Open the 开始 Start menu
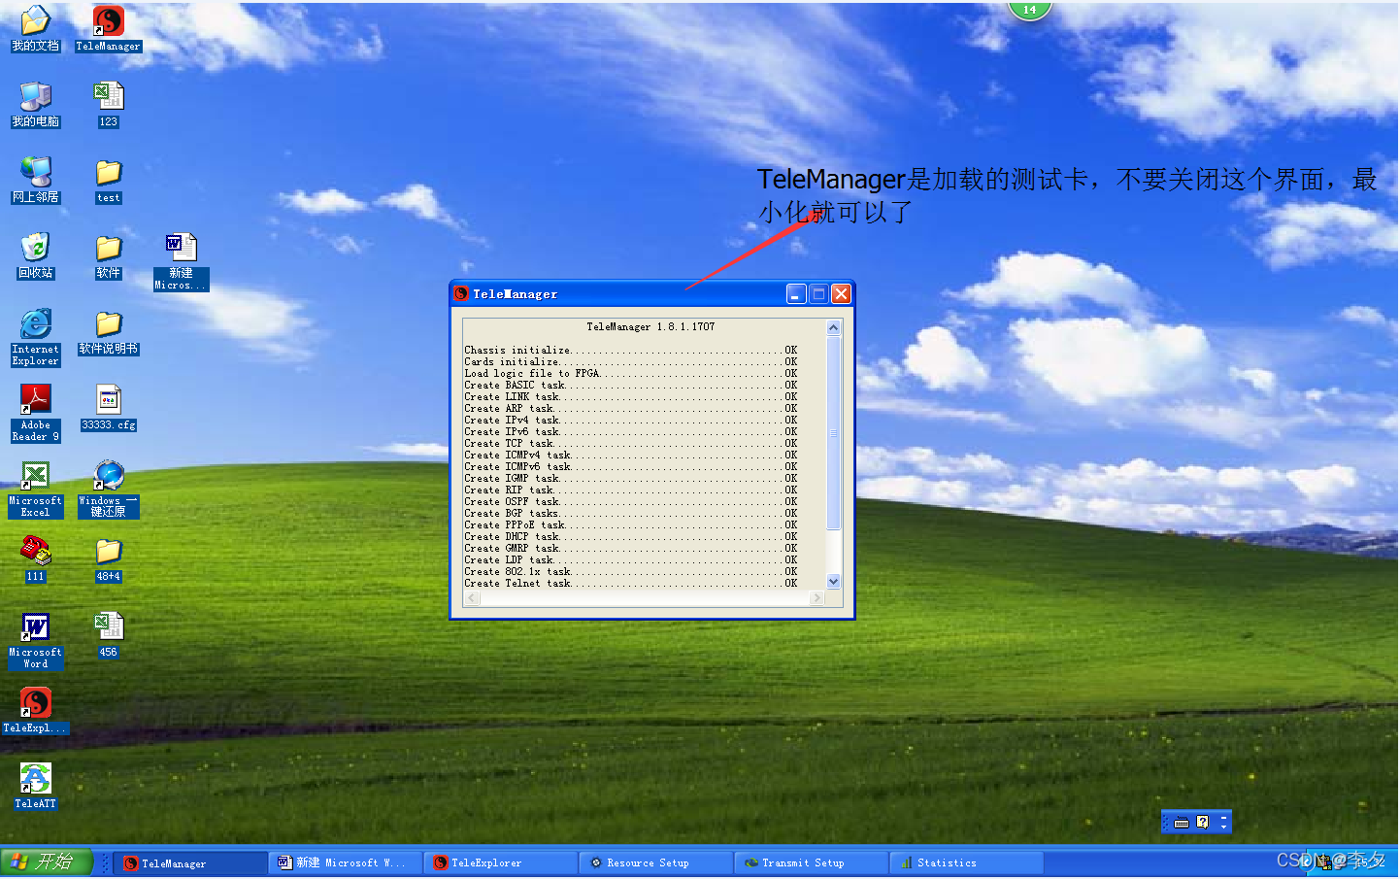 point(46,862)
